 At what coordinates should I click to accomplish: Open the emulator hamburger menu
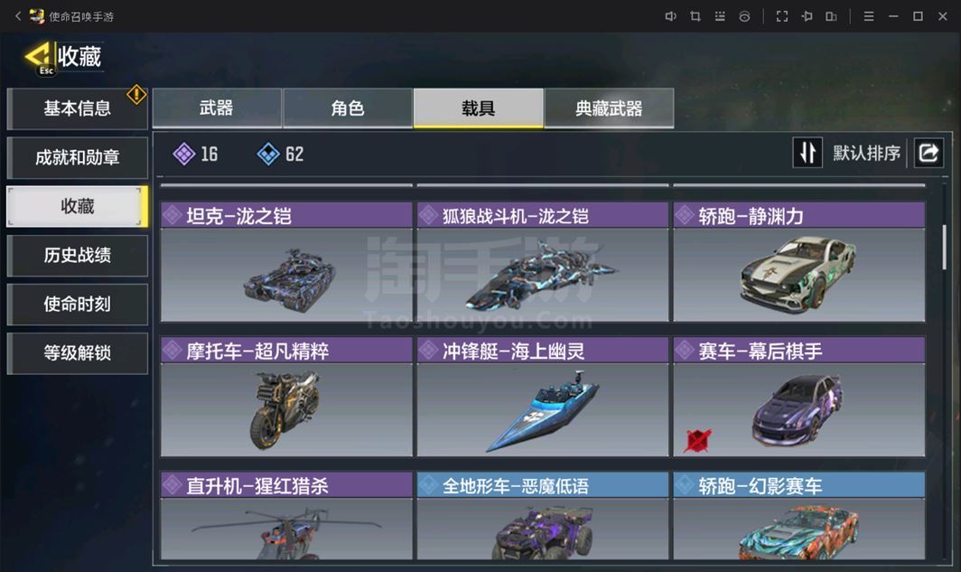(869, 16)
